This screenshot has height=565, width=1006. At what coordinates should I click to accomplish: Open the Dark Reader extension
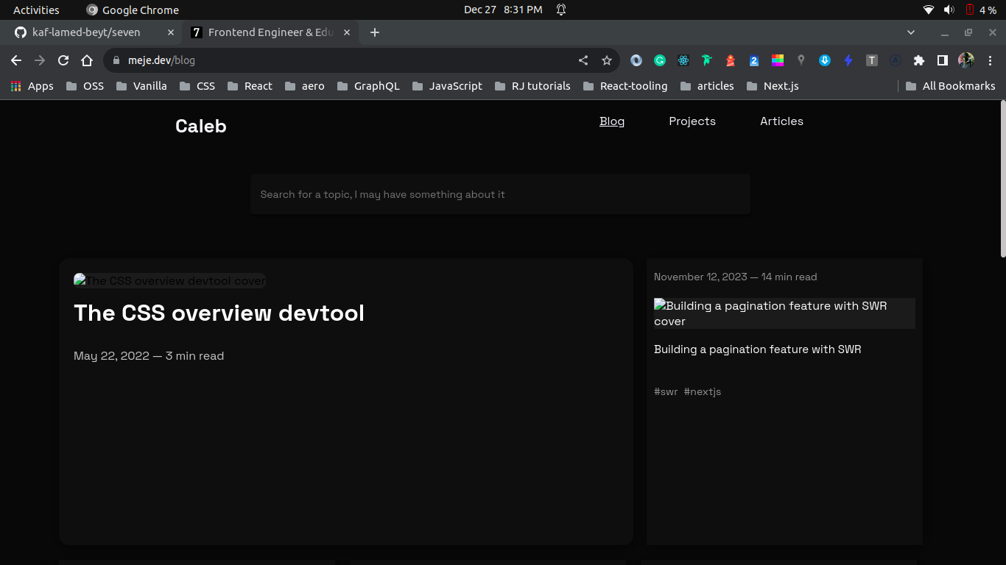coord(636,60)
